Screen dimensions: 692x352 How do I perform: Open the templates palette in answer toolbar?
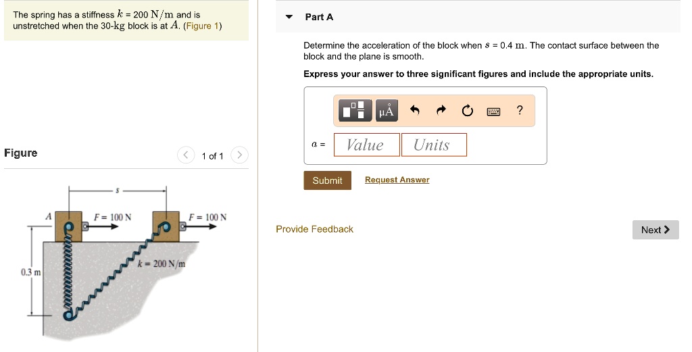357,111
